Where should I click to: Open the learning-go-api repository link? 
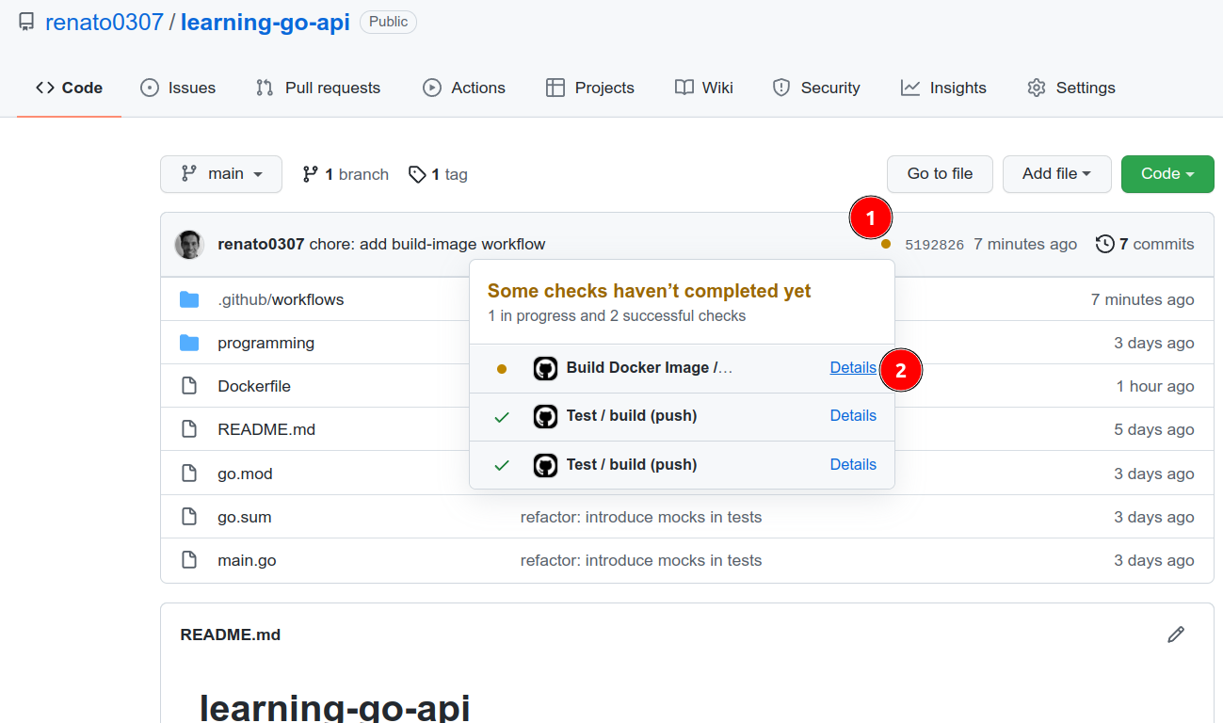coord(266,22)
